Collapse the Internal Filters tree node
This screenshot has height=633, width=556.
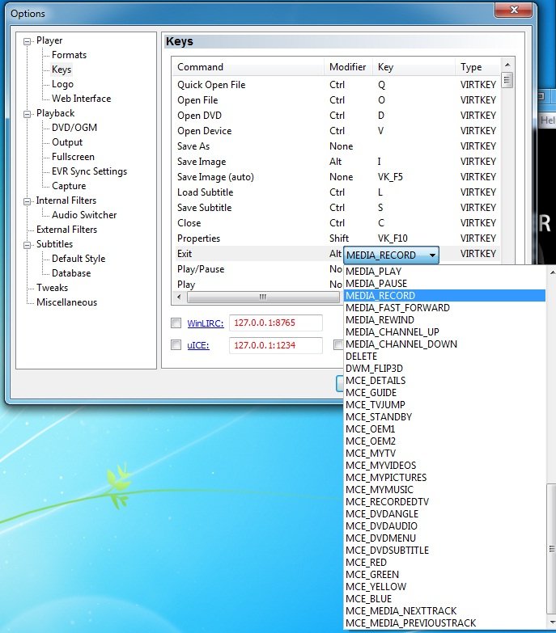click(27, 201)
